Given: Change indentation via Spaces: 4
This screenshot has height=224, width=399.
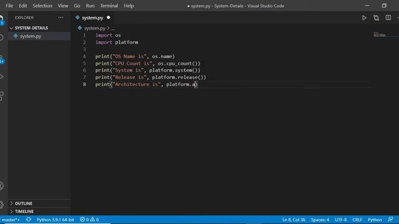Looking at the screenshot, I should pos(320,220).
